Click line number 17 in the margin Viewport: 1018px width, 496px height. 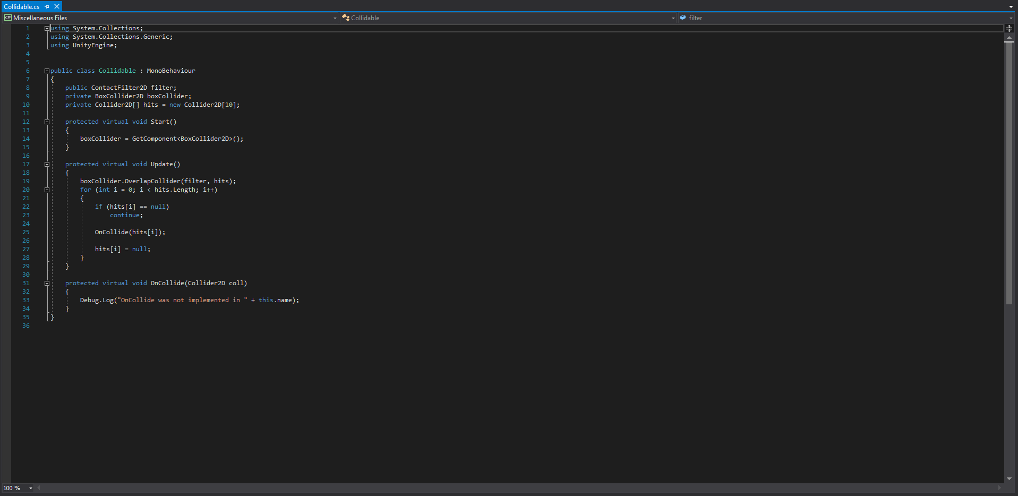[26, 164]
